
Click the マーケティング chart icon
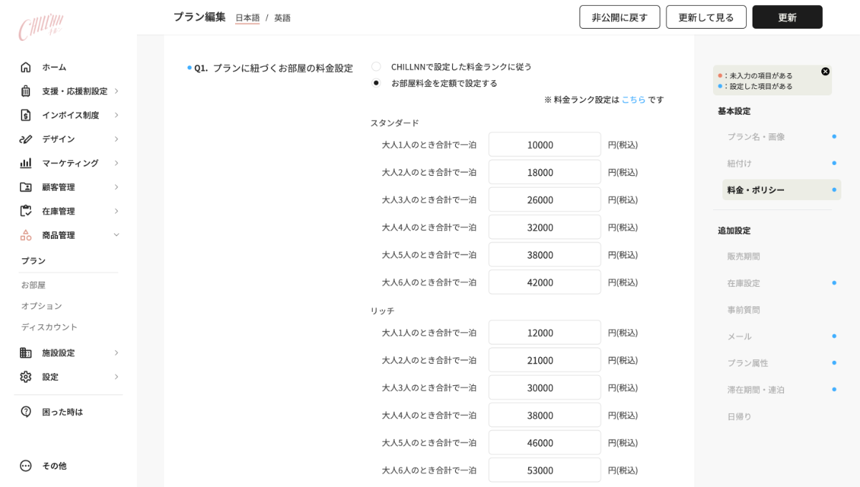click(26, 163)
